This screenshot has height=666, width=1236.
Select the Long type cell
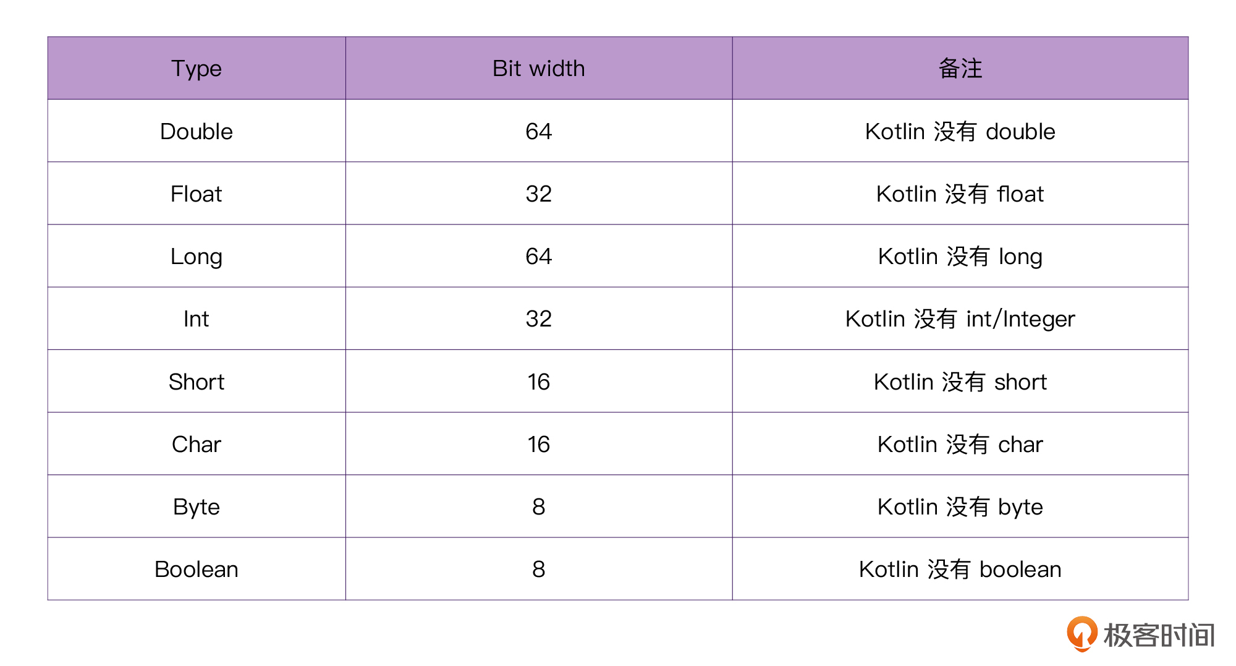pyautogui.click(x=197, y=257)
